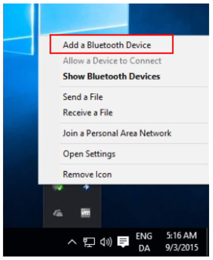Click Send a File menu entry
Image resolution: width=213 pixels, height=260 pixels.
coord(83,97)
